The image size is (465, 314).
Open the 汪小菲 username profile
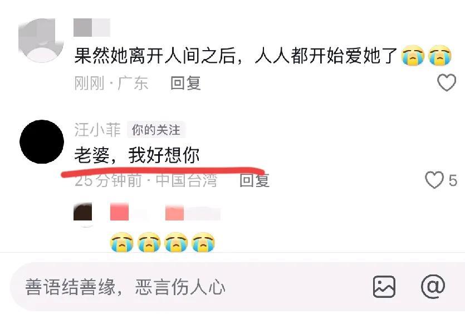click(x=97, y=130)
